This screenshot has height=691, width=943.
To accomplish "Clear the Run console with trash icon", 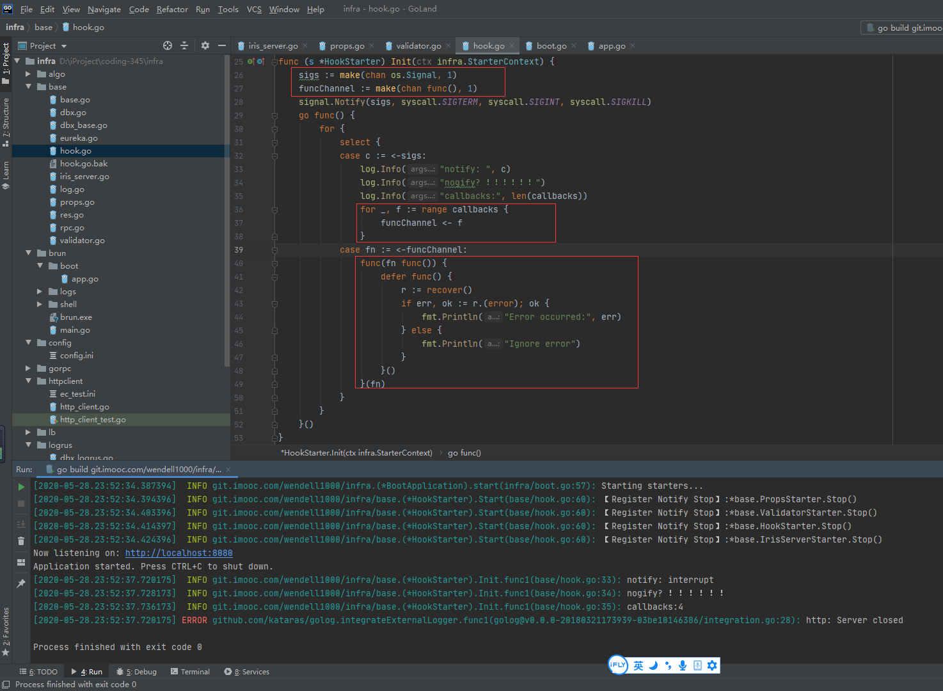I will pyautogui.click(x=21, y=541).
